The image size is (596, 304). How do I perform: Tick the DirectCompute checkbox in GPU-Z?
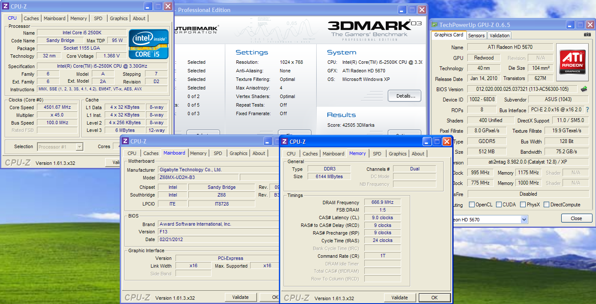[547, 205]
